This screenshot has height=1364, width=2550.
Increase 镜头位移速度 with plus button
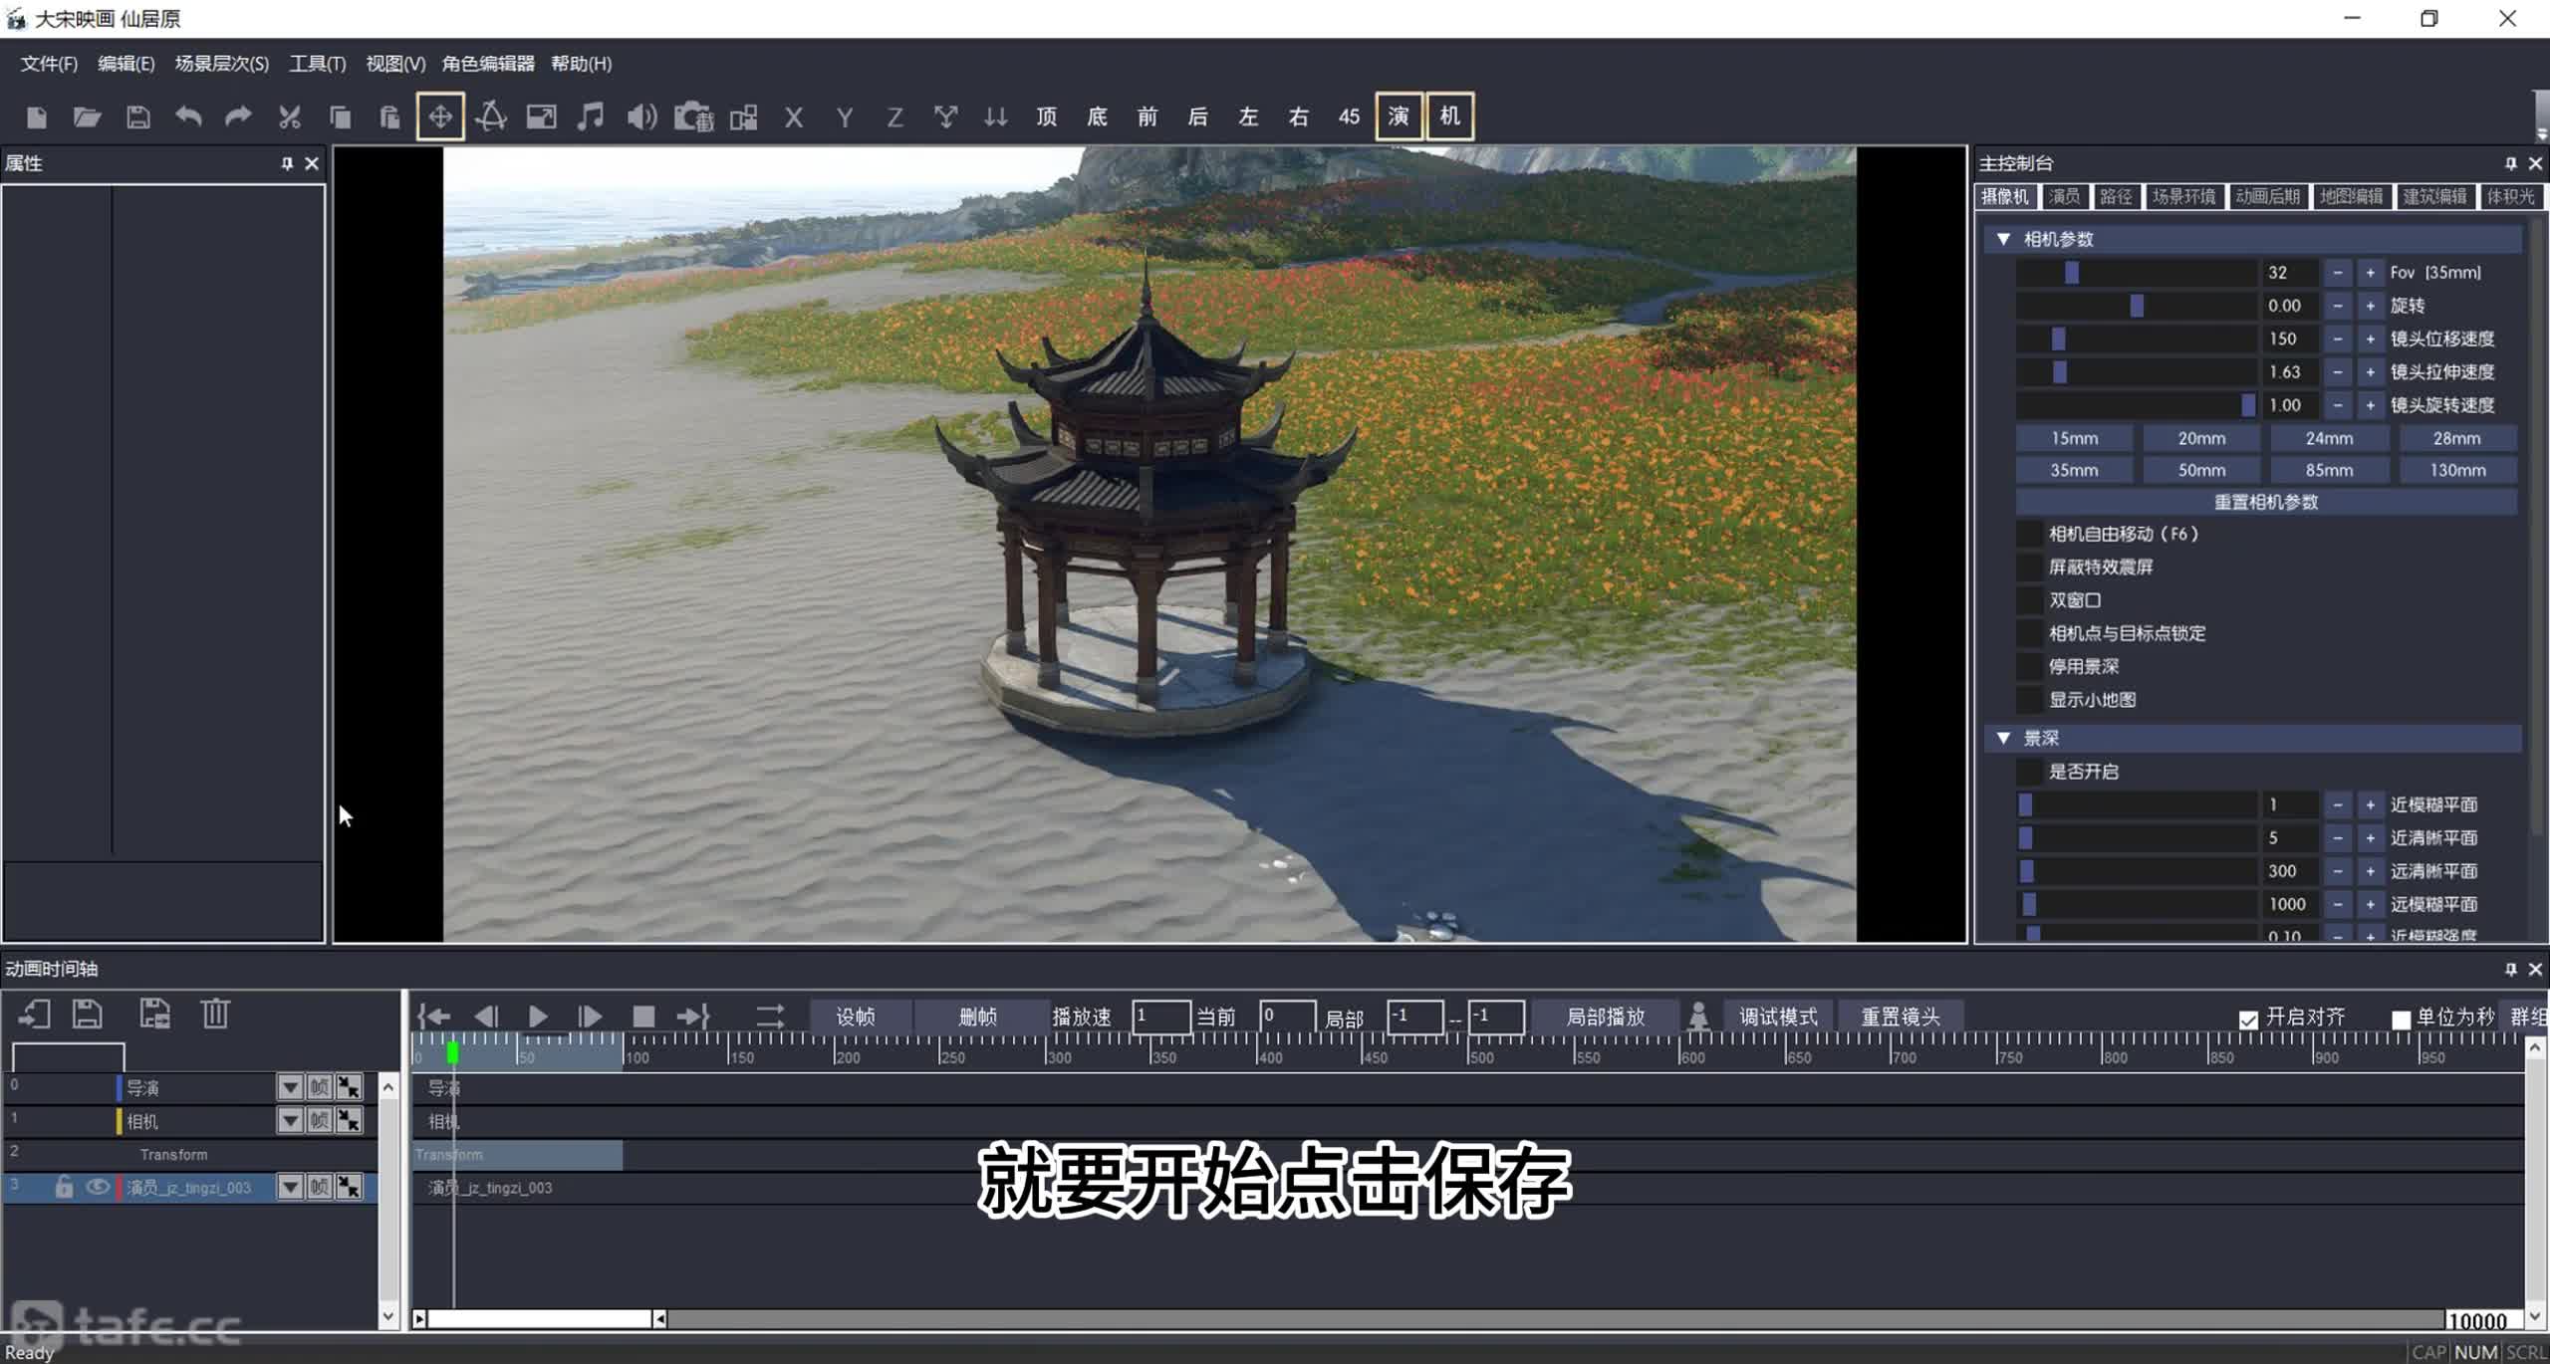(x=2371, y=339)
